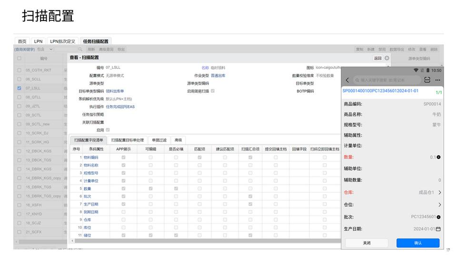Tap the back arrow in mobile panel
The image size is (457, 257).
click(348, 80)
